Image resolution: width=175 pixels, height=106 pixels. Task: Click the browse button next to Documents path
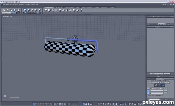click(165, 88)
